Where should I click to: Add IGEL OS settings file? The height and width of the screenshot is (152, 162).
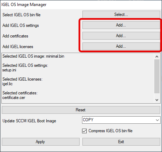(x=121, y=25)
